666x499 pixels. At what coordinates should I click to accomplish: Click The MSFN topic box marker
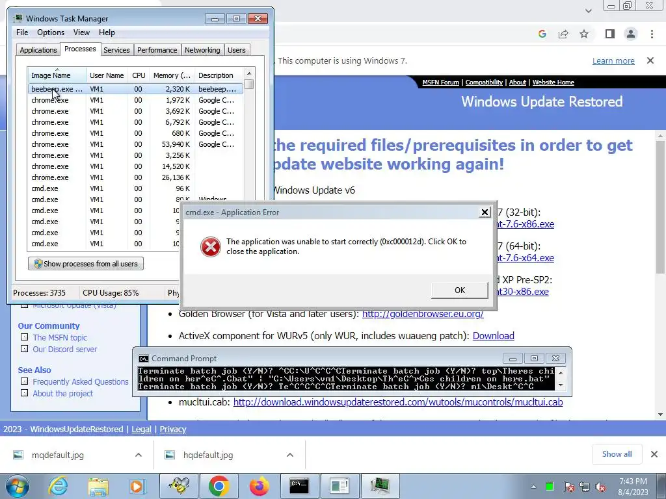(25, 337)
